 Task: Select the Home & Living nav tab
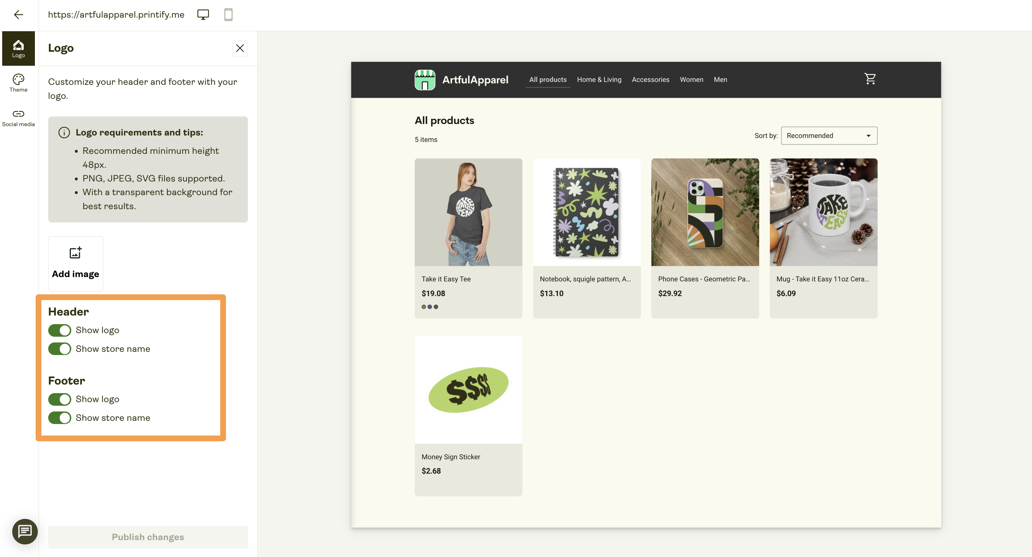(599, 79)
